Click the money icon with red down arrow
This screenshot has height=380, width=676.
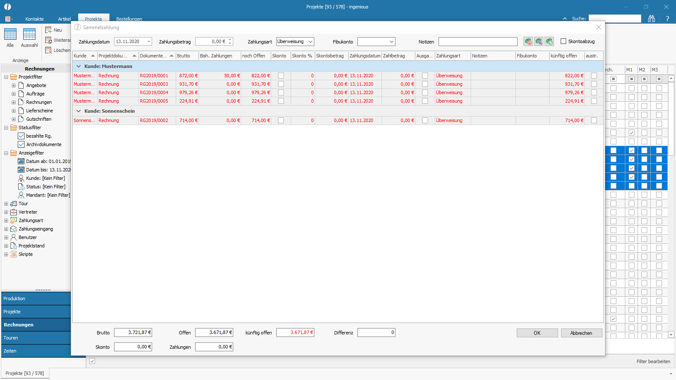[528, 41]
